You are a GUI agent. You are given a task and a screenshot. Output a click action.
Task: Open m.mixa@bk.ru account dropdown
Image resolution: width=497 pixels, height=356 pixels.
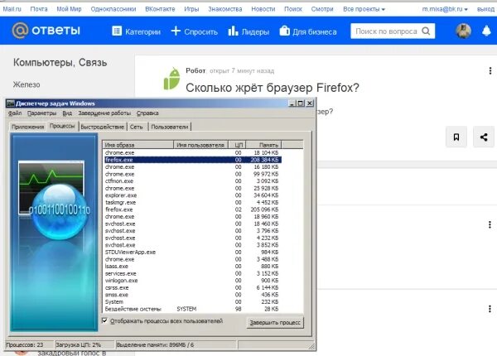pyautogui.click(x=445, y=9)
